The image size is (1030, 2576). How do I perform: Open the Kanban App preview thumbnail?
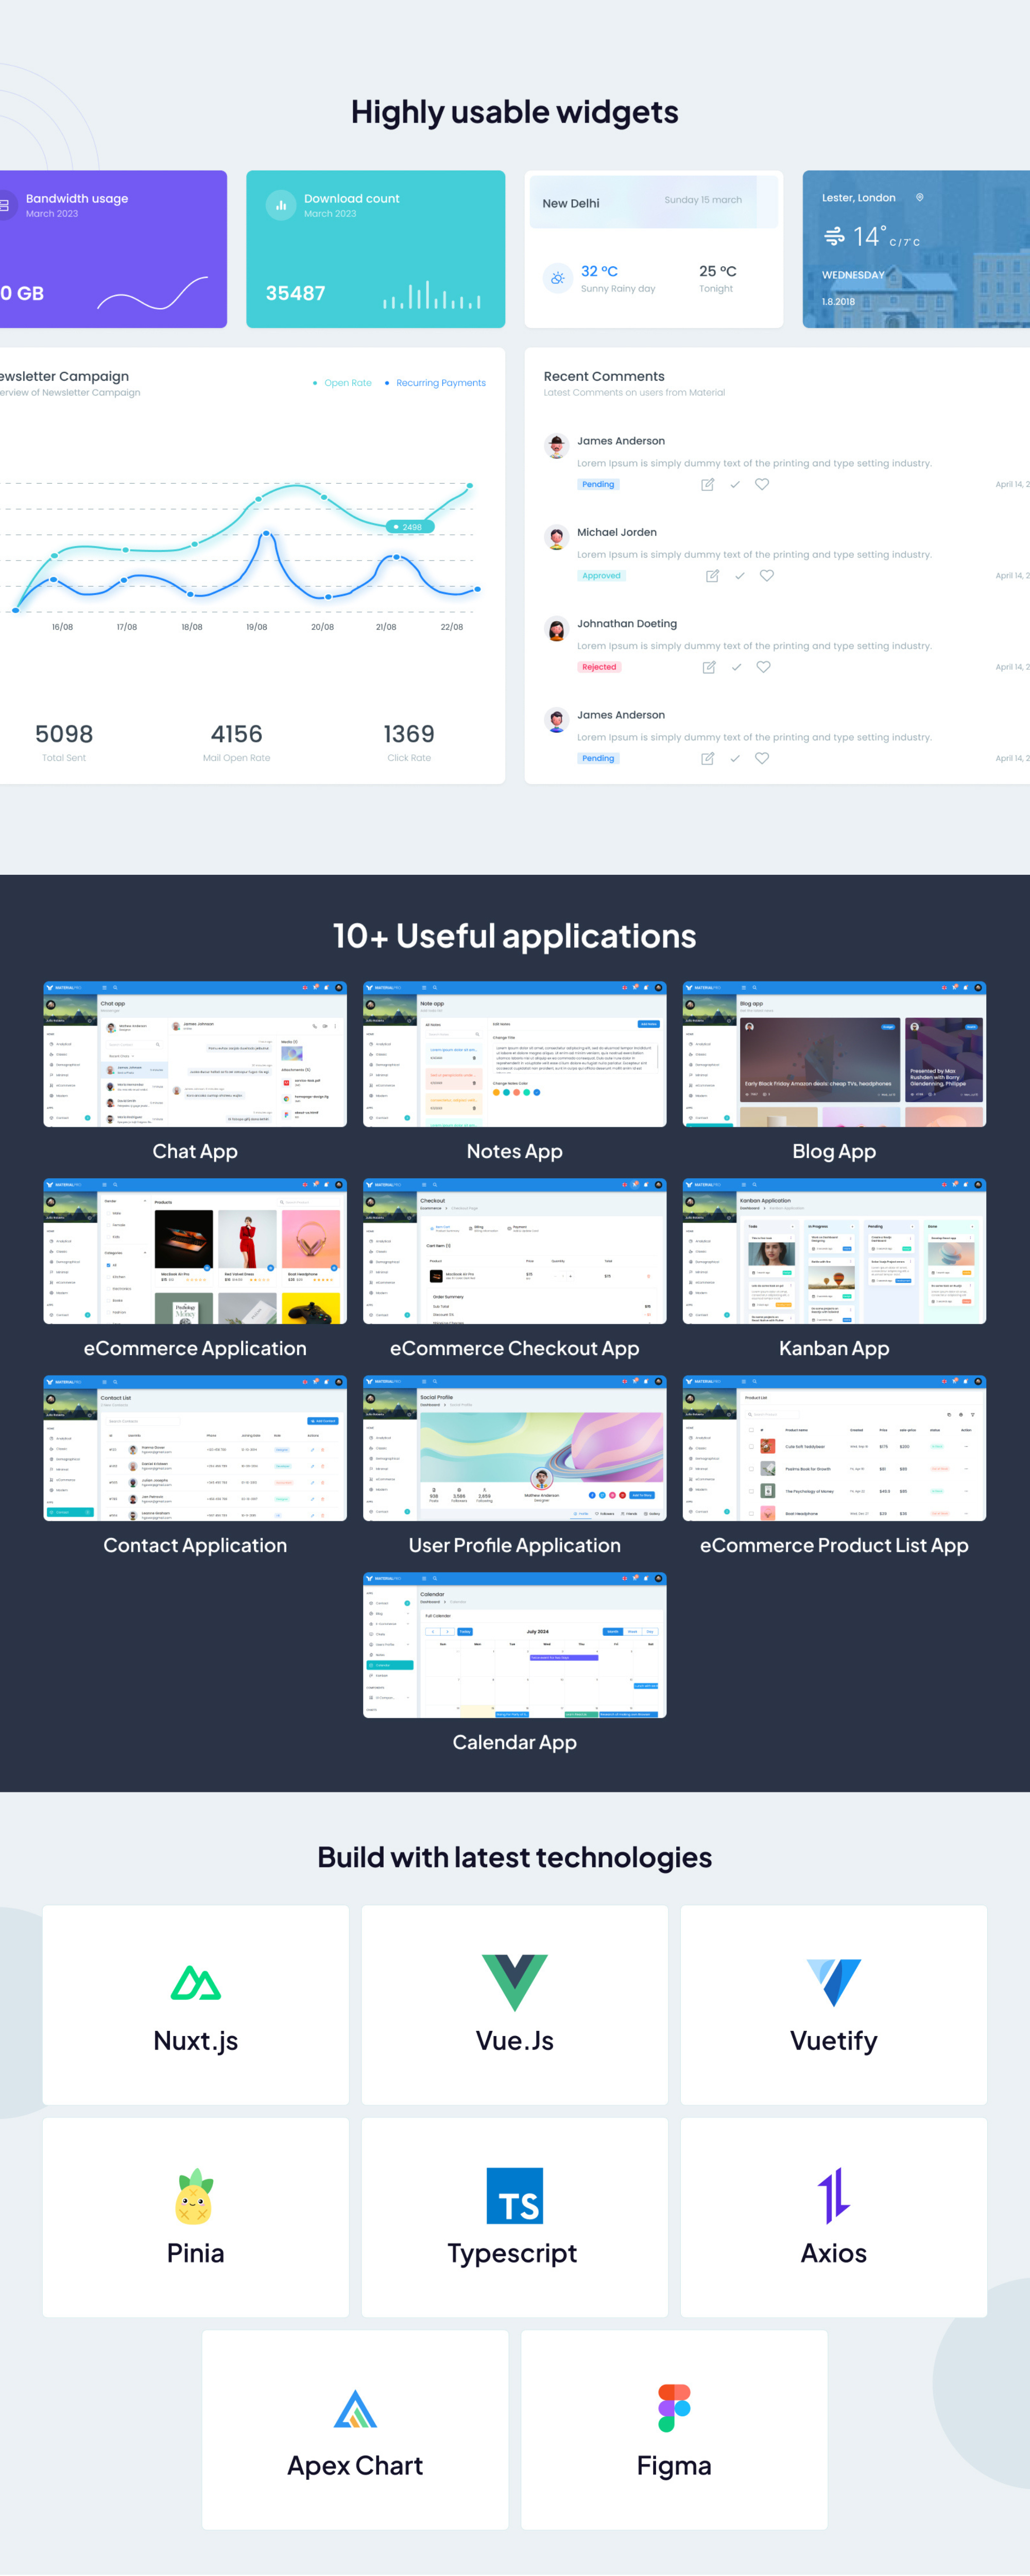(x=834, y=1251)
